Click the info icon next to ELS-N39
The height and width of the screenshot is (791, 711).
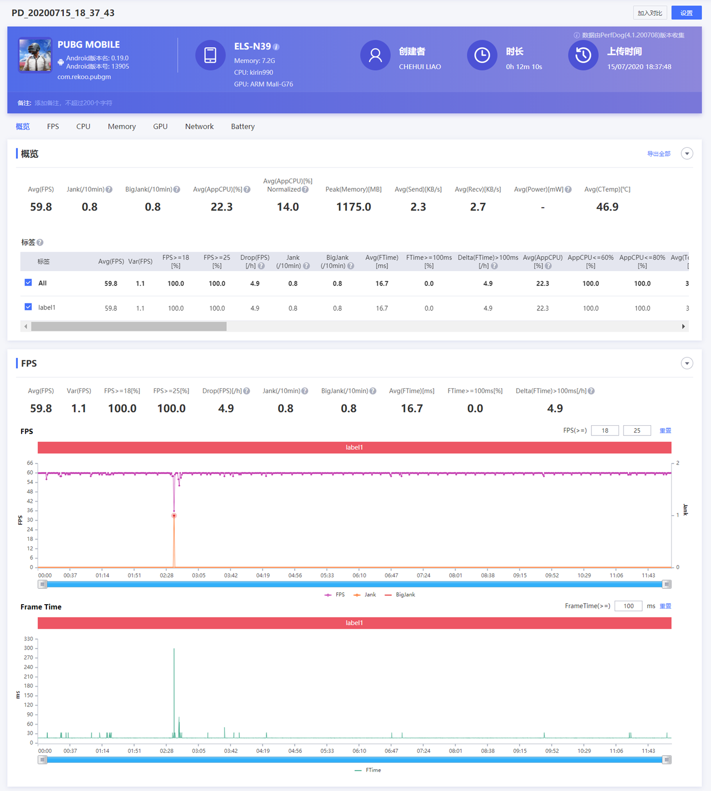click(x=276, y=47)
